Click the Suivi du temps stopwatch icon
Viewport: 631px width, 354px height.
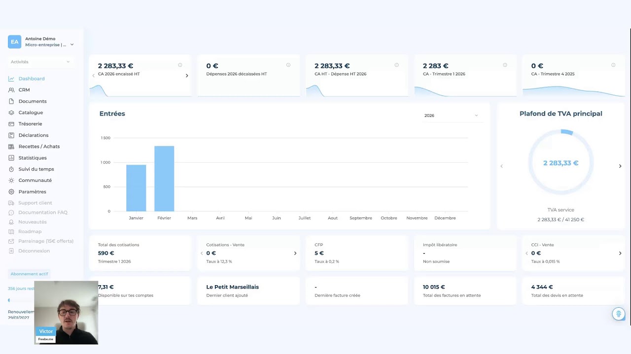pyautogui.click(x=11, y=169)
